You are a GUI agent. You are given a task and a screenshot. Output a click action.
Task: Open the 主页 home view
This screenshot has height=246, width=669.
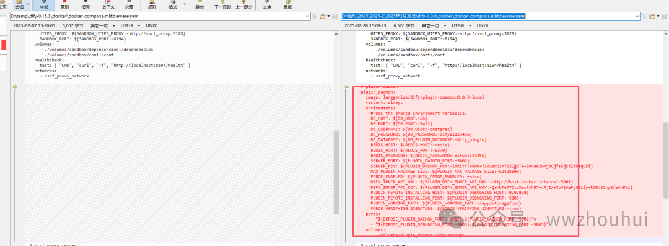coord(3,5)
